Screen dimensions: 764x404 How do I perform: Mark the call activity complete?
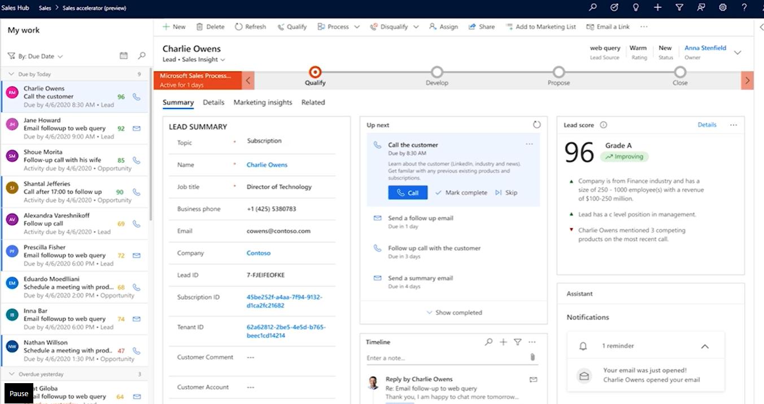click(461, 193)
